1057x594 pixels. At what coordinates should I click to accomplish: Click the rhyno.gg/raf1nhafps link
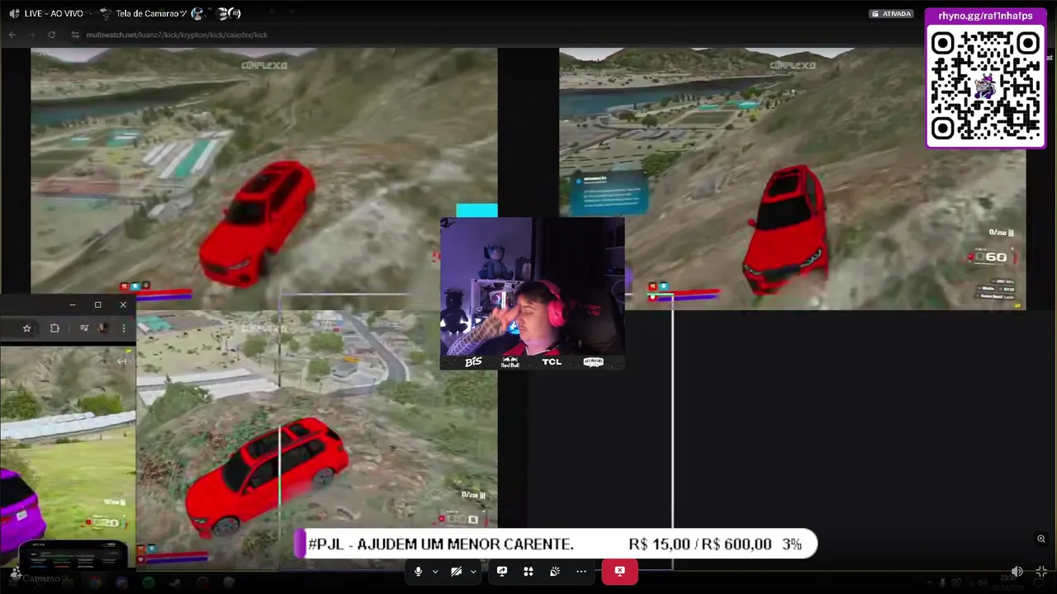tap(985, 16)
